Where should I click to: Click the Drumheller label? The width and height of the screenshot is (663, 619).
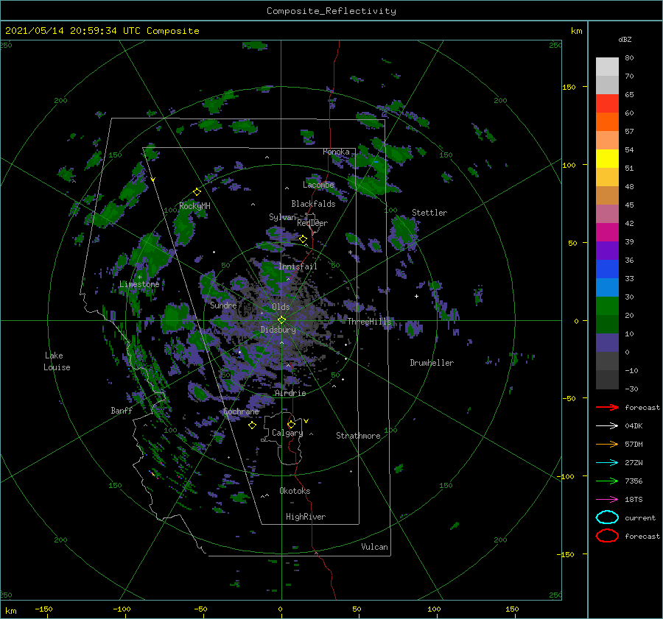pos(432,363)
